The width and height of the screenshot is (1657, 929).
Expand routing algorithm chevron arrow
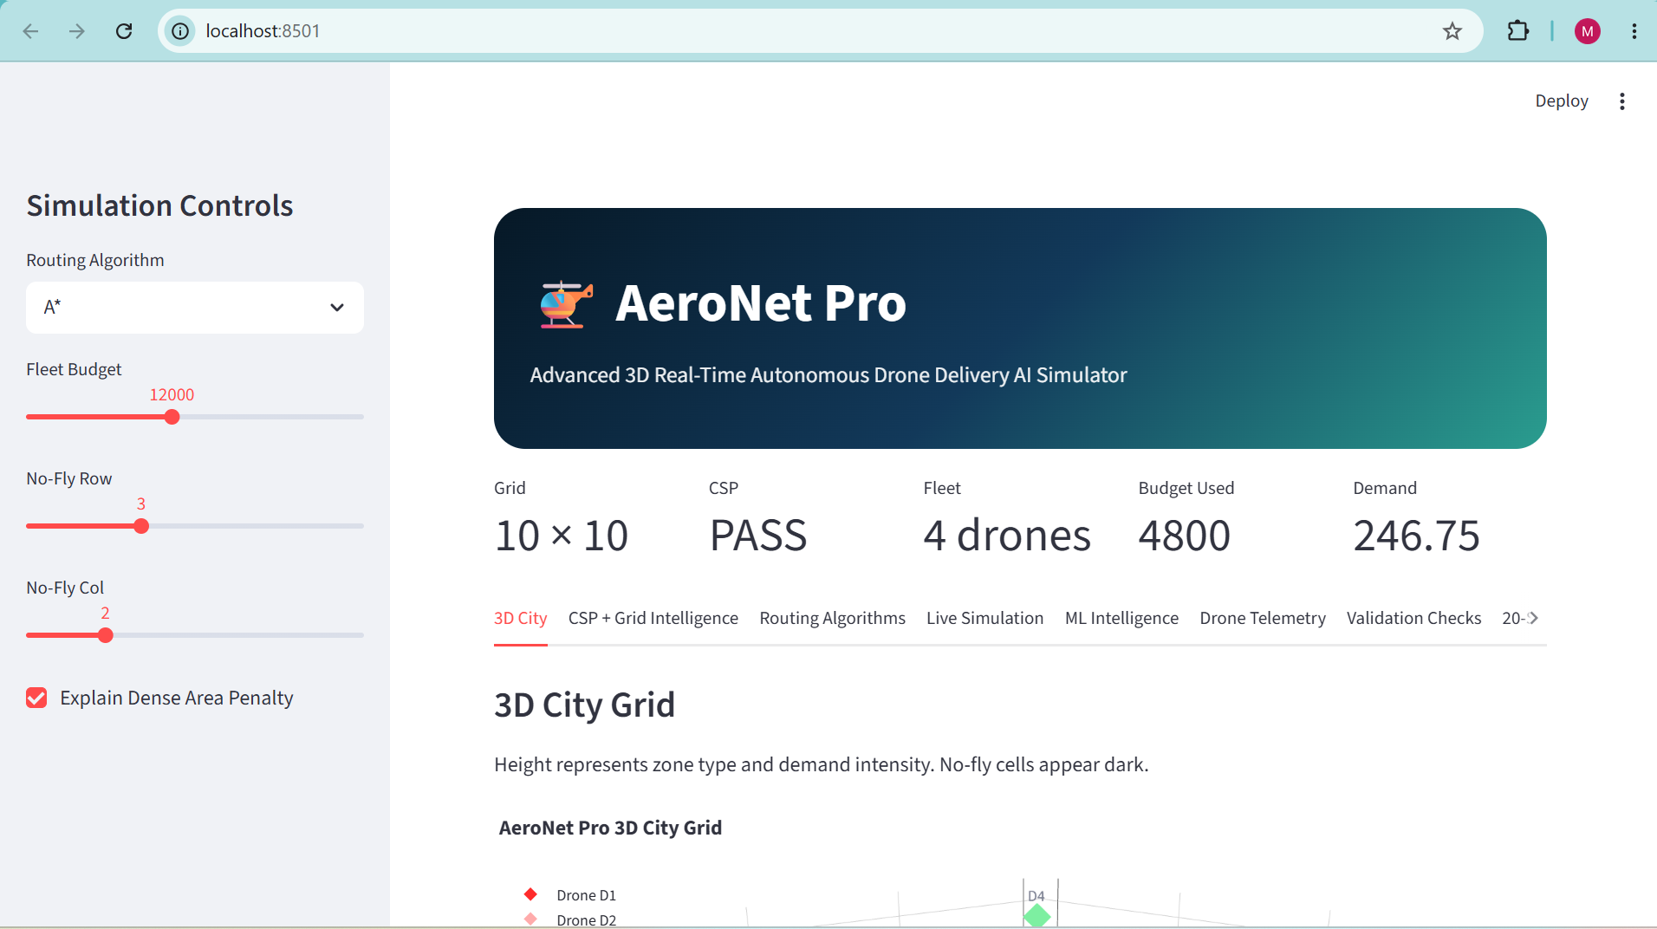point(337,307)
